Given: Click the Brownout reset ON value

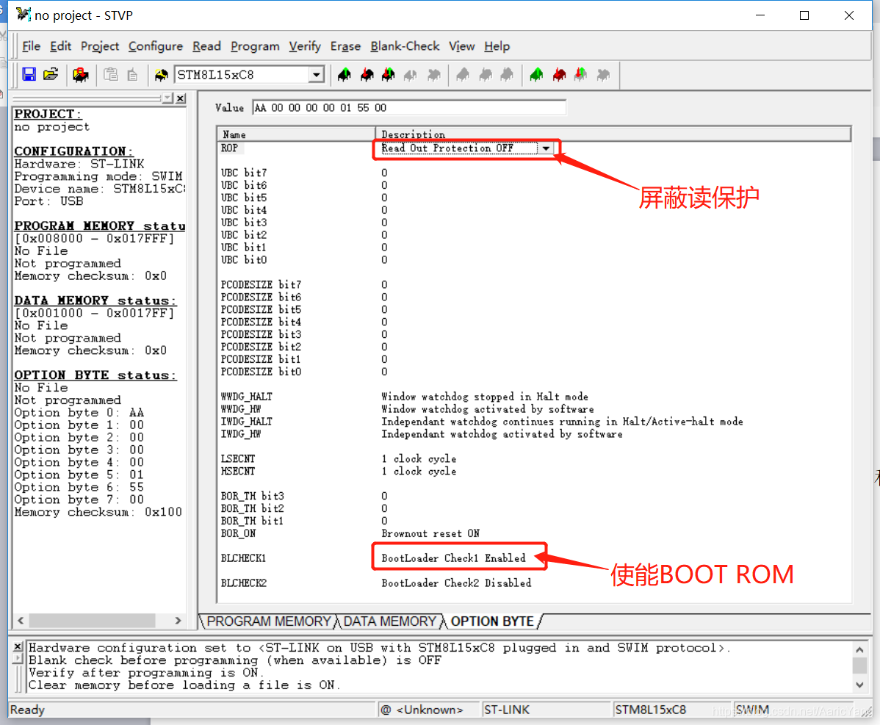Looking at the screenshot, I should pos(430,533).
